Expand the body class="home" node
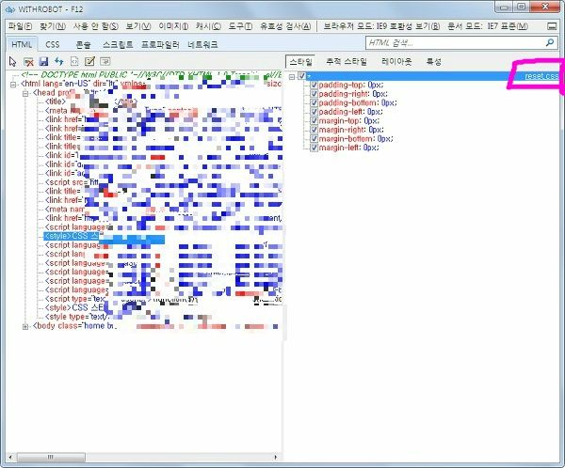Viewport: 565px width, 468px height. 25,327
